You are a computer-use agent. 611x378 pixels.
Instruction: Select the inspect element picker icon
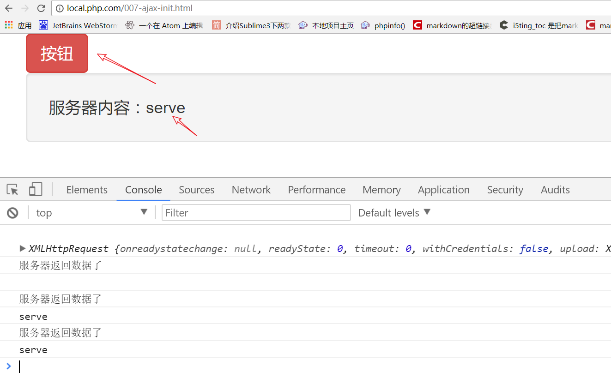[x=12, y=190]
